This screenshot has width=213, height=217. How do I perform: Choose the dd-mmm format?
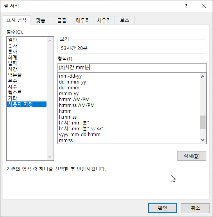[x=129, y=88]
